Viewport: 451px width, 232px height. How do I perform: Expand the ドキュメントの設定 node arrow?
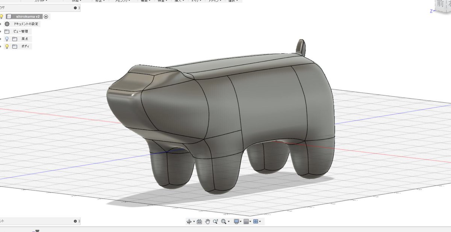pyautogui.click(x=1, y=24)
